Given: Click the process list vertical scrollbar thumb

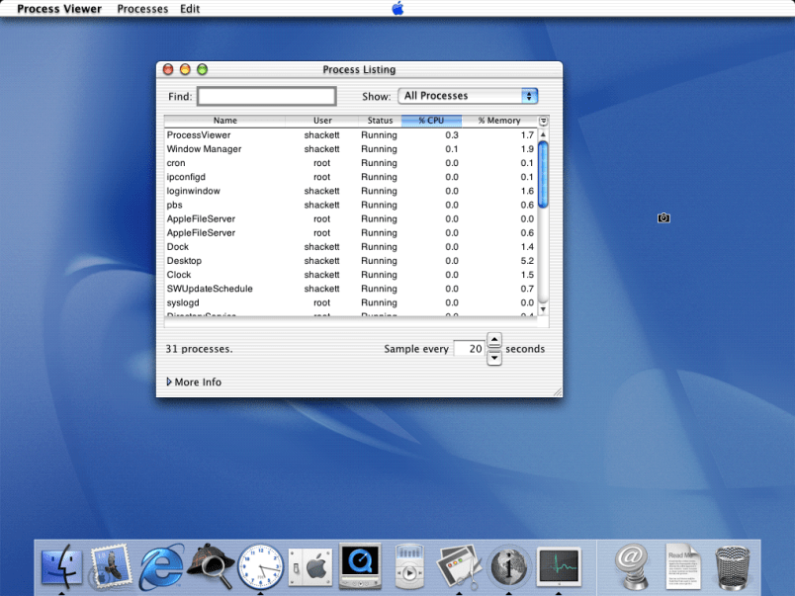Looking at the screenshot, I should [x=543, y=173].
